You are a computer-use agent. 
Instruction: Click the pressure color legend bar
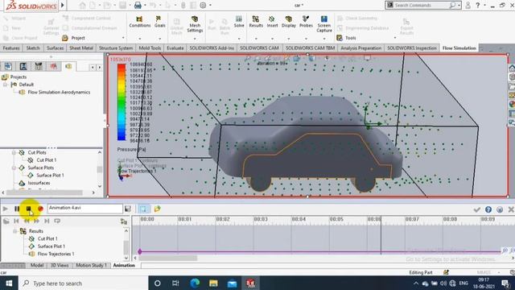coord(122,102)
